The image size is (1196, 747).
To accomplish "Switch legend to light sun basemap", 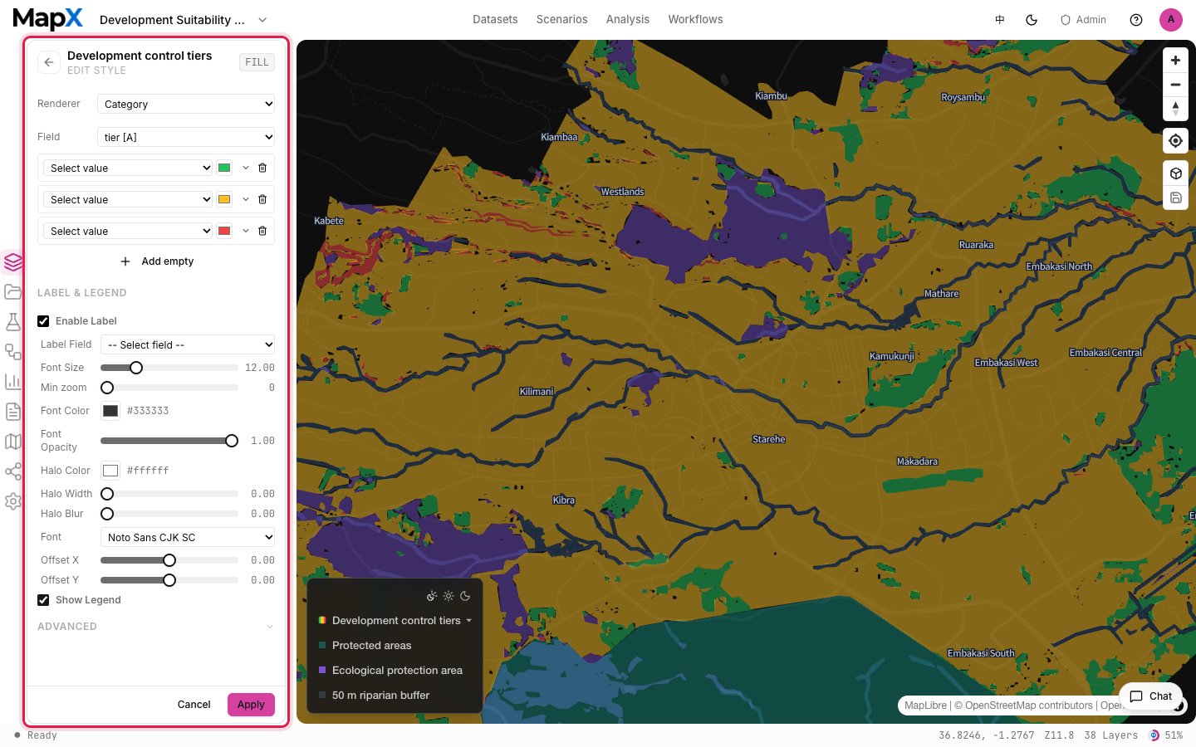I will point(448,596).
